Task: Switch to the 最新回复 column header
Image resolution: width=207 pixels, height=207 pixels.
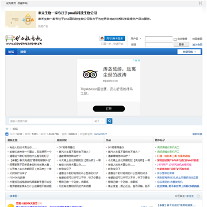Action: pyautogui.click(x=62, y=140)
